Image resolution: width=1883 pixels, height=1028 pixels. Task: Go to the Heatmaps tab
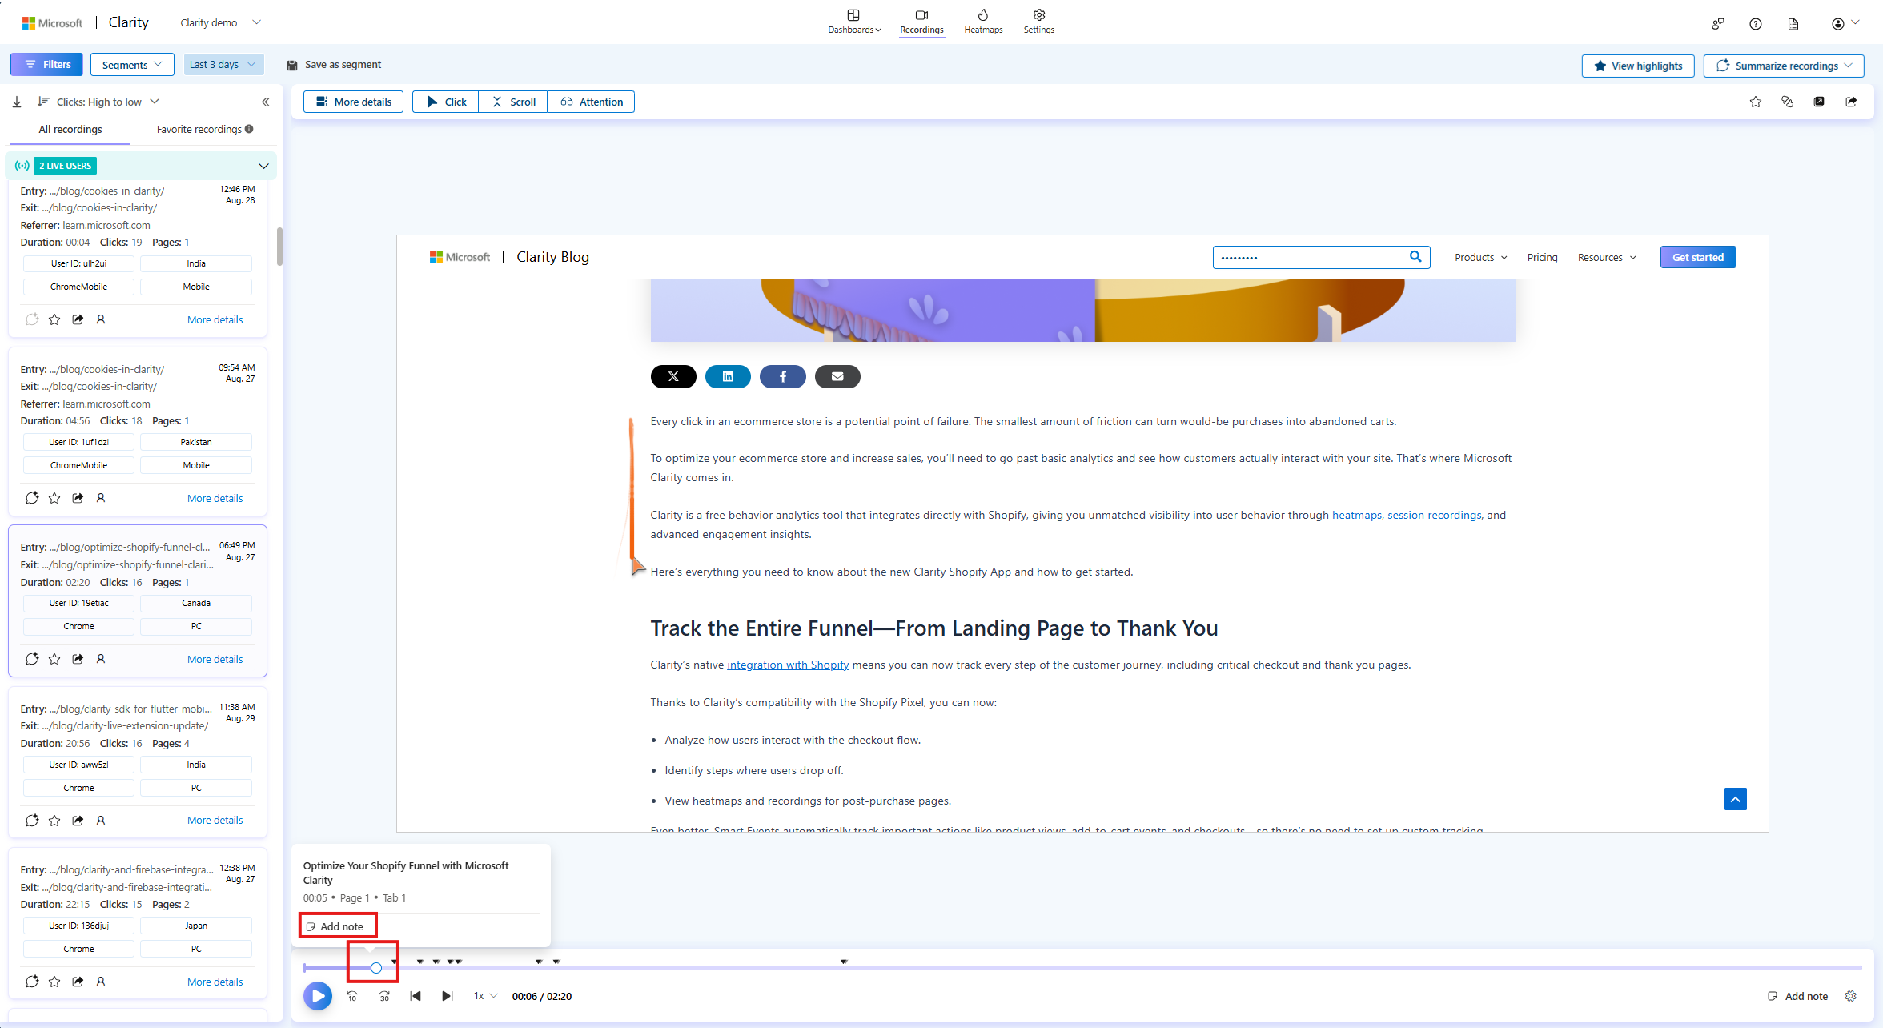(x=983, y=22)
